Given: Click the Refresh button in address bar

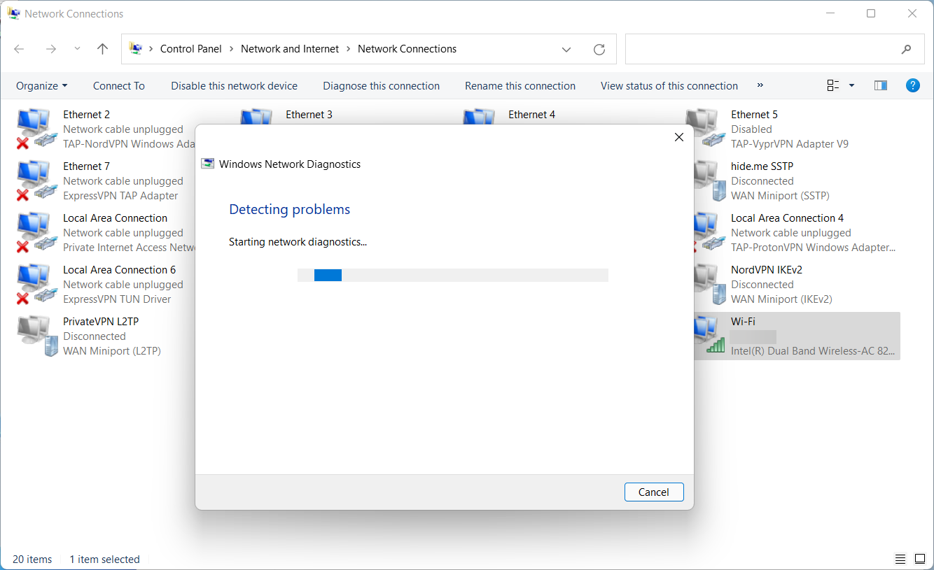Looking at the screenshot, I should click(599, 49).
